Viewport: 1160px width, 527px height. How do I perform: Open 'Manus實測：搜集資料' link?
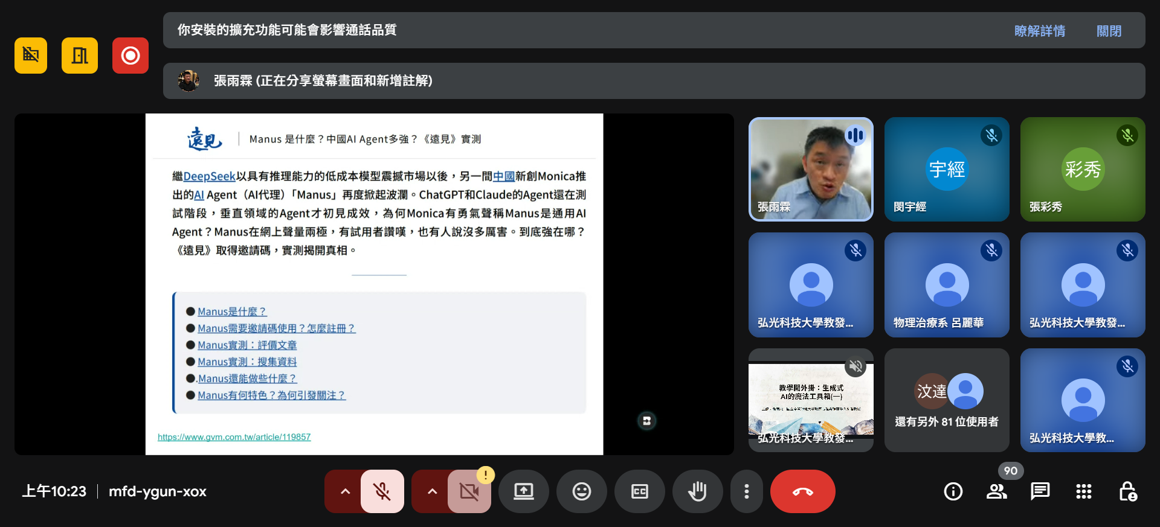tap(247, 362)
